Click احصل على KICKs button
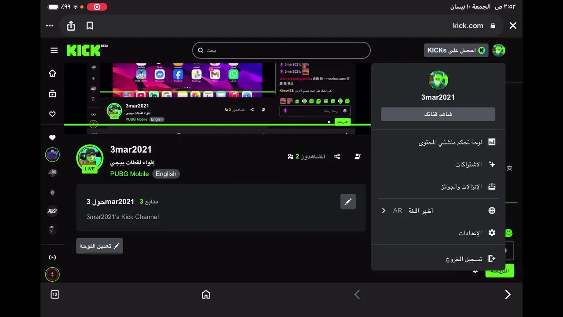Image resolution: width=563 pixels, height=317 pixels. 456,50
